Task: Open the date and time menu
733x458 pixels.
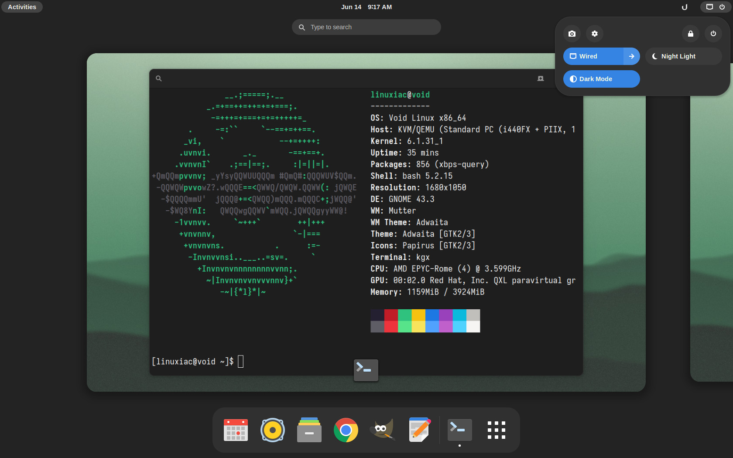Action: [x=366, y=7]
